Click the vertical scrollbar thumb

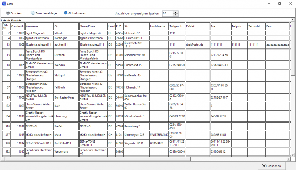coord(293,48)
